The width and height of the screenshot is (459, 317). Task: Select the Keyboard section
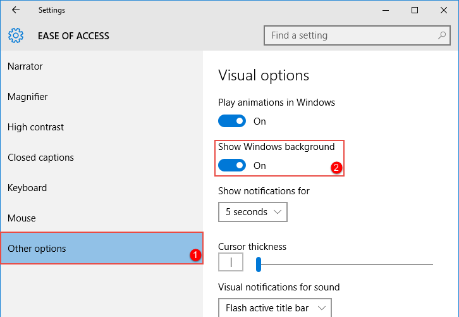tap(102, 188)
